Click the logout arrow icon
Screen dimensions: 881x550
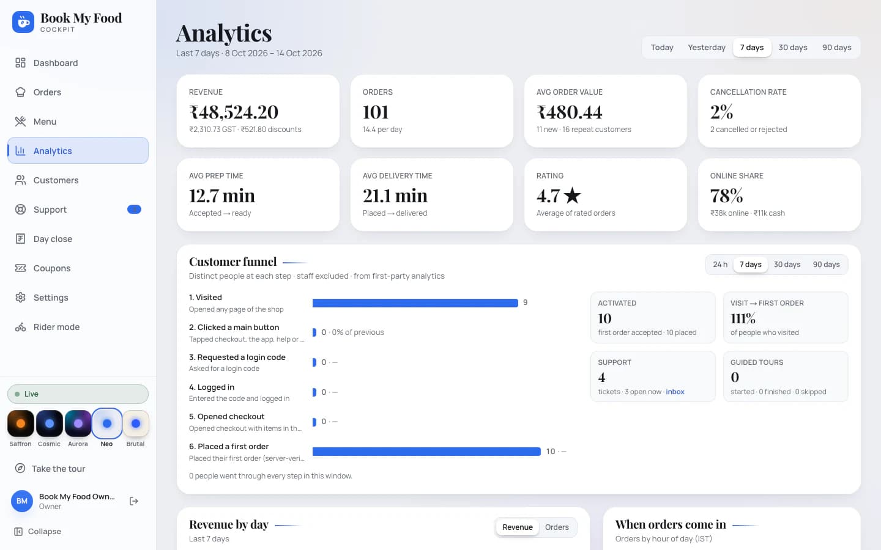tap(134, 501)
